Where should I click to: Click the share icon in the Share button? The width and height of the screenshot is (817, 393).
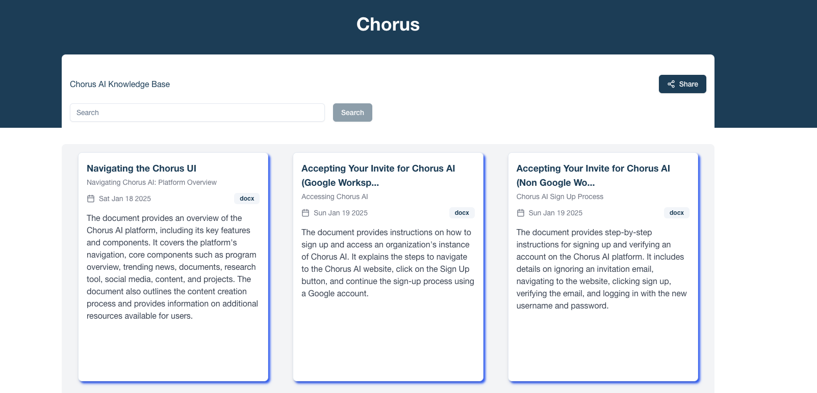point(671,84)
